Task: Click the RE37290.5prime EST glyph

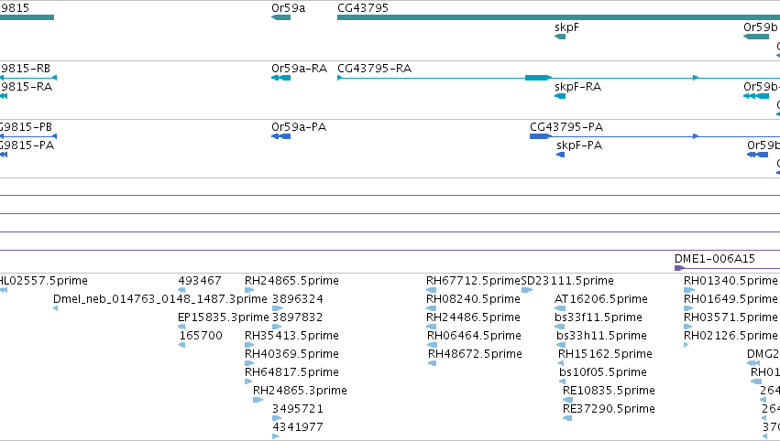Action: [567, 418]
